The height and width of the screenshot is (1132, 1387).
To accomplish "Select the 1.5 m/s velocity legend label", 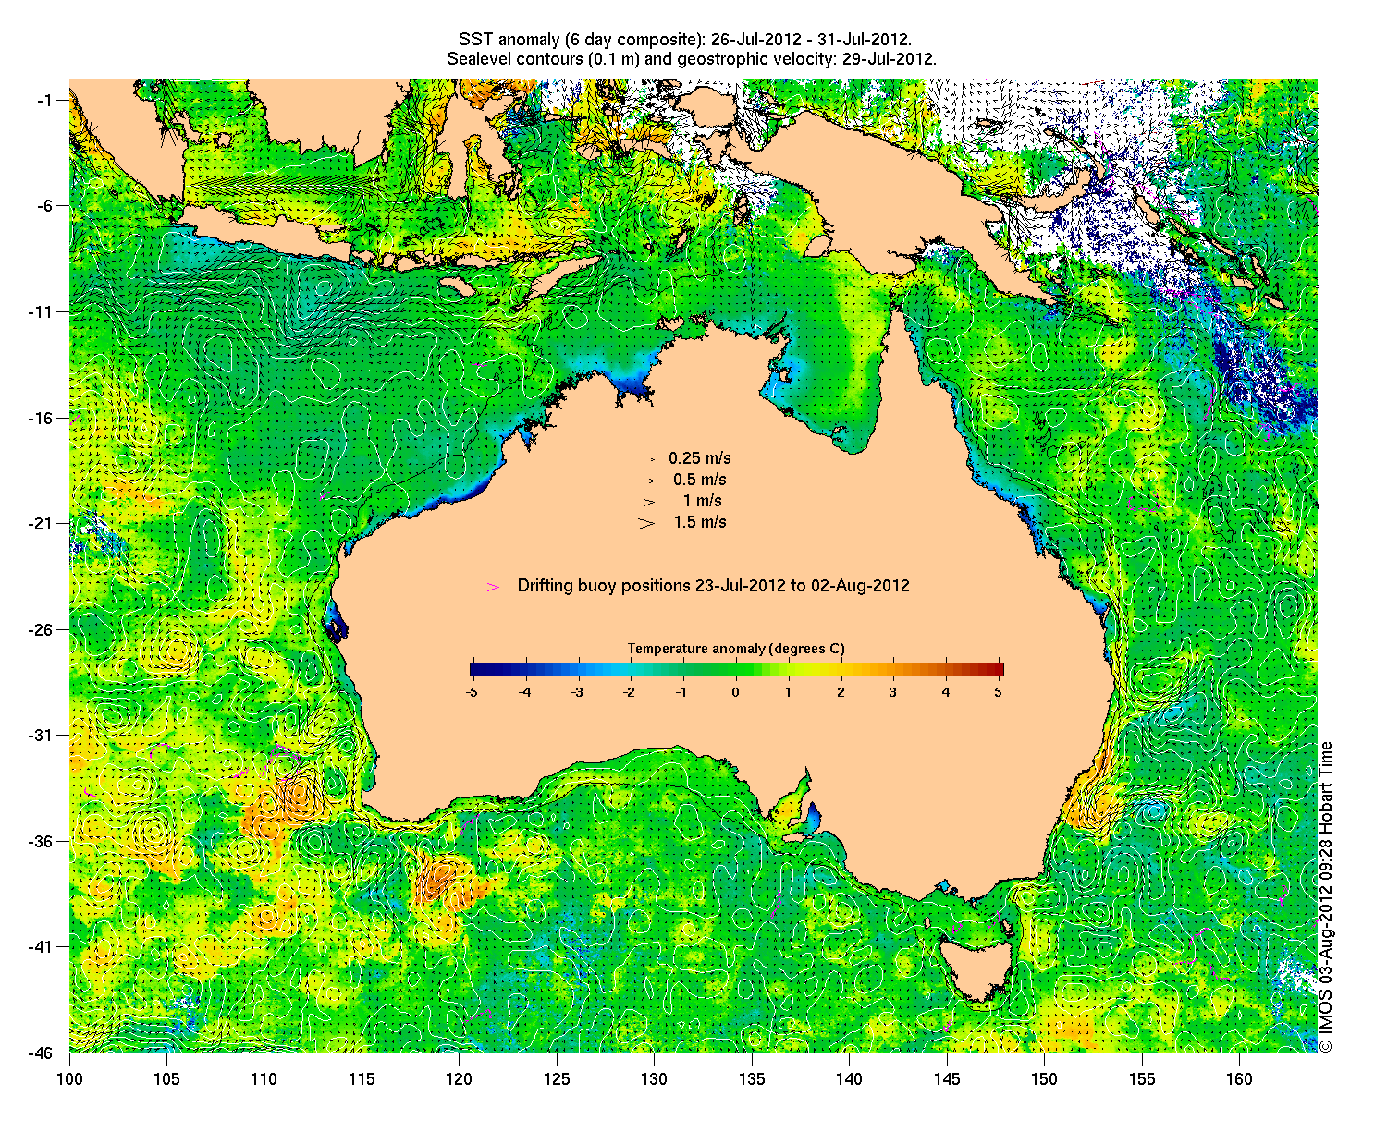I will (700, 521).
